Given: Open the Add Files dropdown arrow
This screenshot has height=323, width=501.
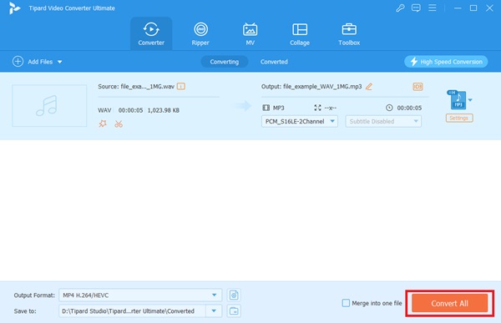Looking at the screenshot, I should (x=60, y=62).
